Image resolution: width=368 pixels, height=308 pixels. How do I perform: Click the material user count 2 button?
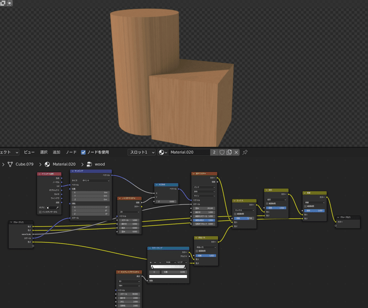pyautogui.click(x=214, y=152)
